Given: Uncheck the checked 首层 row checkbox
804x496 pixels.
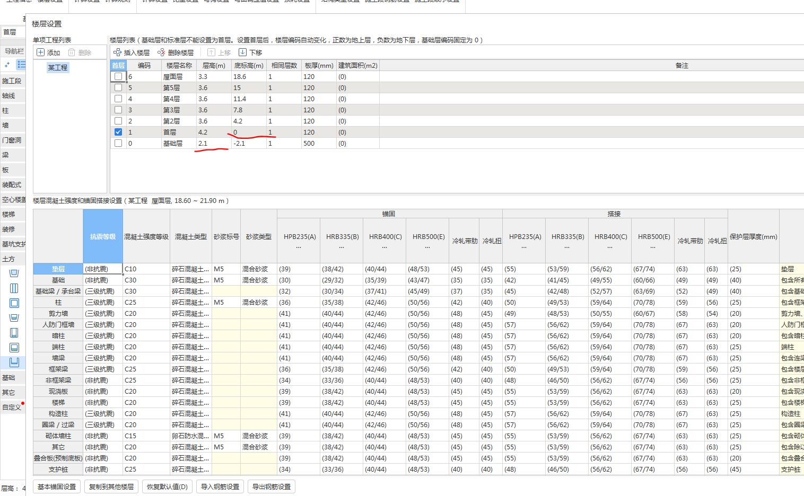Looking at the screenshot, I should [x=118, y=132].
